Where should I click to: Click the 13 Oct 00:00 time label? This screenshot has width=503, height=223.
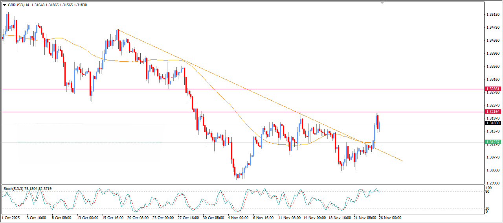[87, 217]
